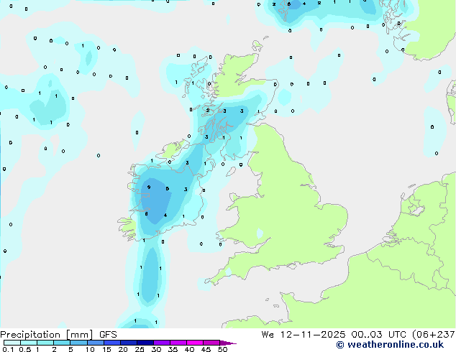Click the '9' precipitation value over western Ireland
The image size is (456, 352).
(149, 187)
